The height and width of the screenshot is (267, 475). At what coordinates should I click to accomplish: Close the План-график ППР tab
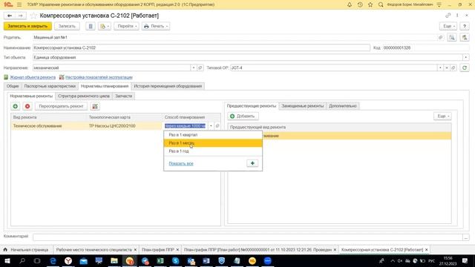(x=177, y=250)
